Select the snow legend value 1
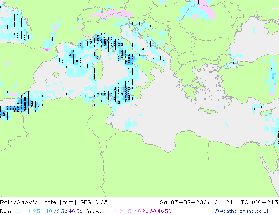The width and height of the screenshot is (279, 215). pyautogui.click(x=116, y=211)
